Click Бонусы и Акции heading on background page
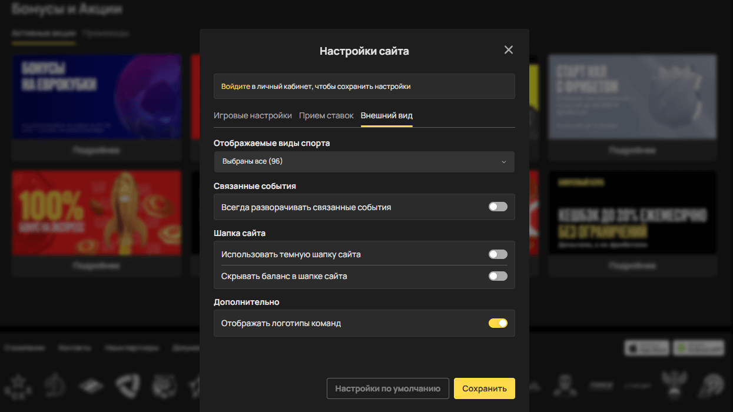Screen dimensions: 733x412 click(x=67, y=9)
